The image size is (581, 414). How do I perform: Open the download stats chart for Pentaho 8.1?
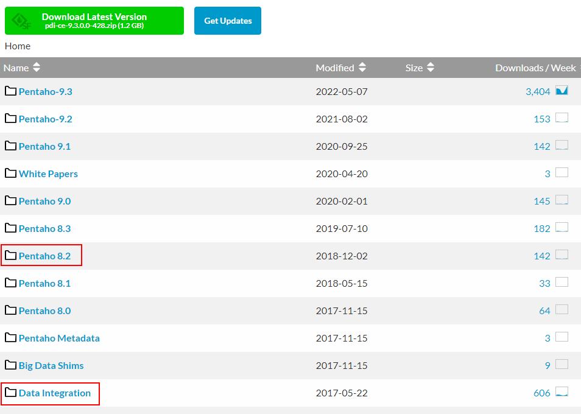562,282
